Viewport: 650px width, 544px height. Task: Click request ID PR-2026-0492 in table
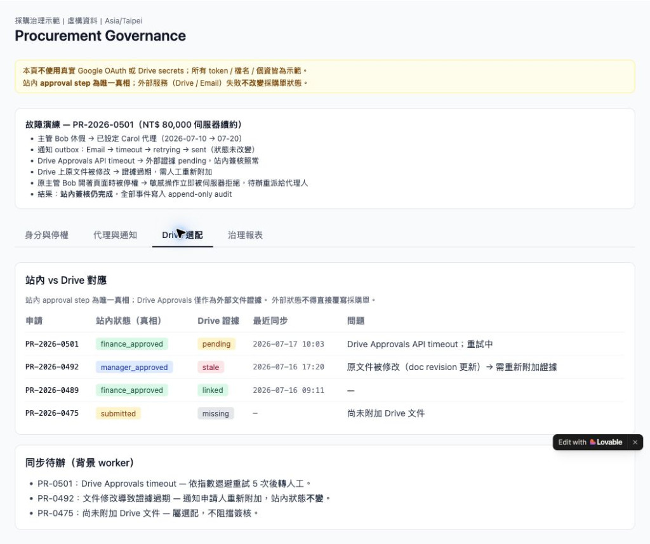[x=52, y=367]
